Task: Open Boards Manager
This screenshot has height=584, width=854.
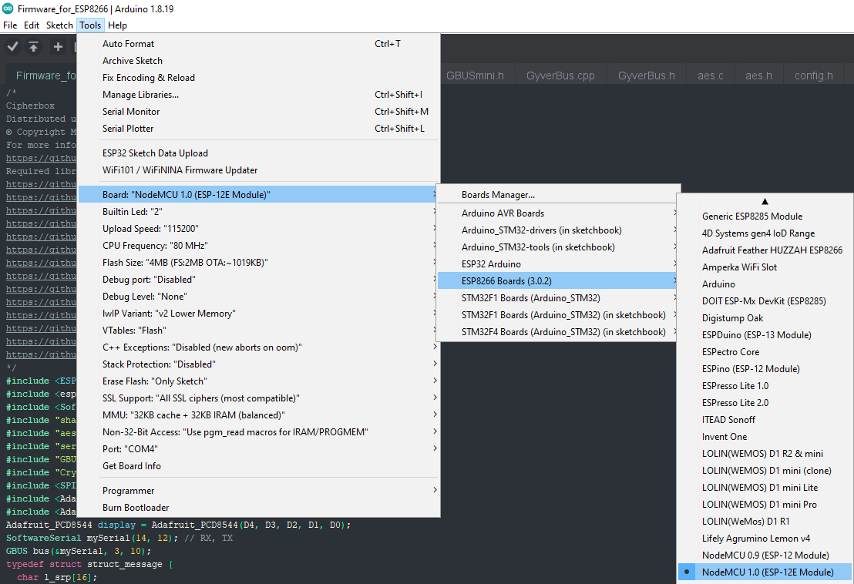Action: [x=556, y=195]
